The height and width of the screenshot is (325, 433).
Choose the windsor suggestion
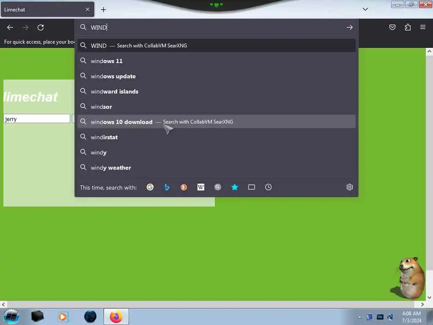coord(216,106)
